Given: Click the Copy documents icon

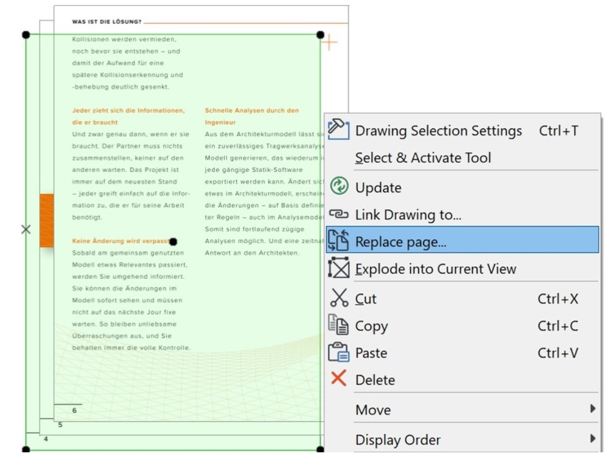Looking at the screenshot, I should click(338, 325).
